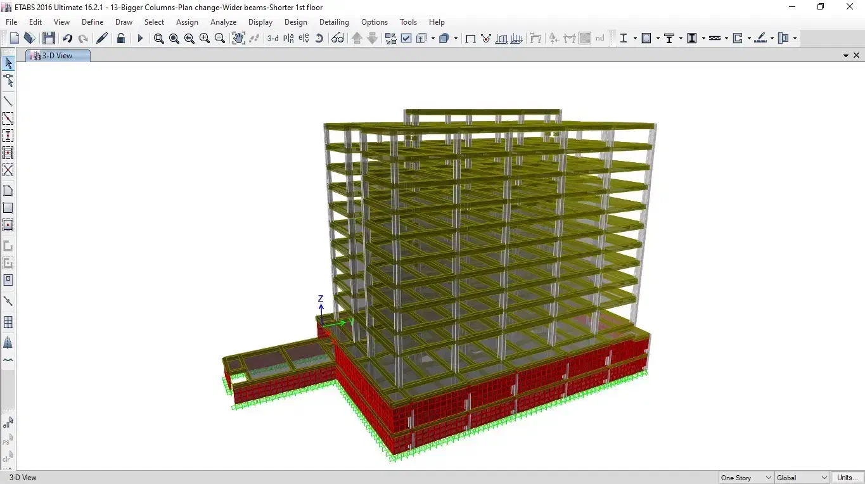Click the Undo arrow icon
This screenshot has height=484, width=865.
click(x=67, y=39)
